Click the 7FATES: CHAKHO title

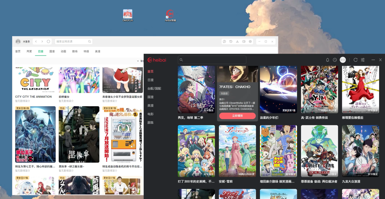[x=235, y=87]
